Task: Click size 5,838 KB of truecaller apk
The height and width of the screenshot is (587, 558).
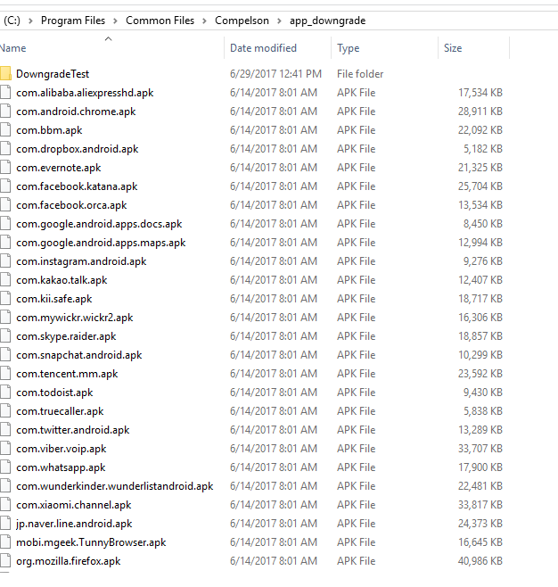Action: coord(483,411)
